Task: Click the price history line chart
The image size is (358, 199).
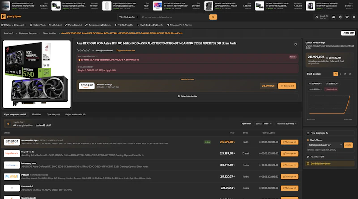Action: coord(330,105)
